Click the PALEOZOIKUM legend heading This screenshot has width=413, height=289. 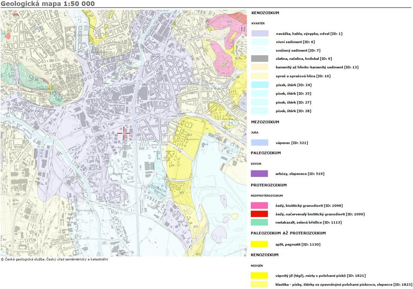pyautogui.click(x=266, y=153)
